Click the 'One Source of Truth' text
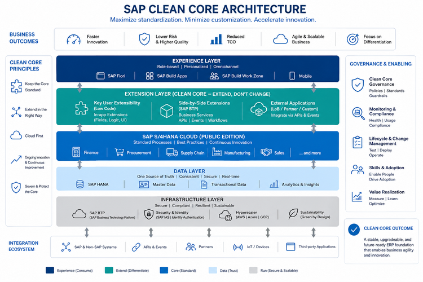Screen dimensions: 423x282 coord(156,177)
